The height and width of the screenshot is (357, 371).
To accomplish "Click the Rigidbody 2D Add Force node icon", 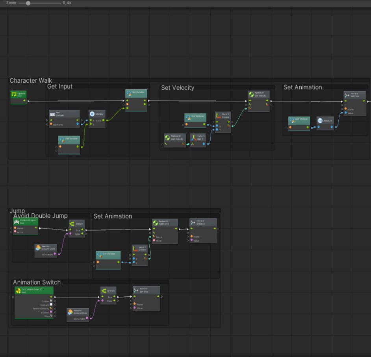I will pos(156,222).
